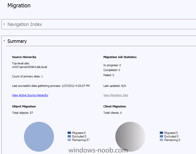The image size is (196, 154).
Task: Click Object Migration Remaining legend swatch
Action: click(69, 140)
